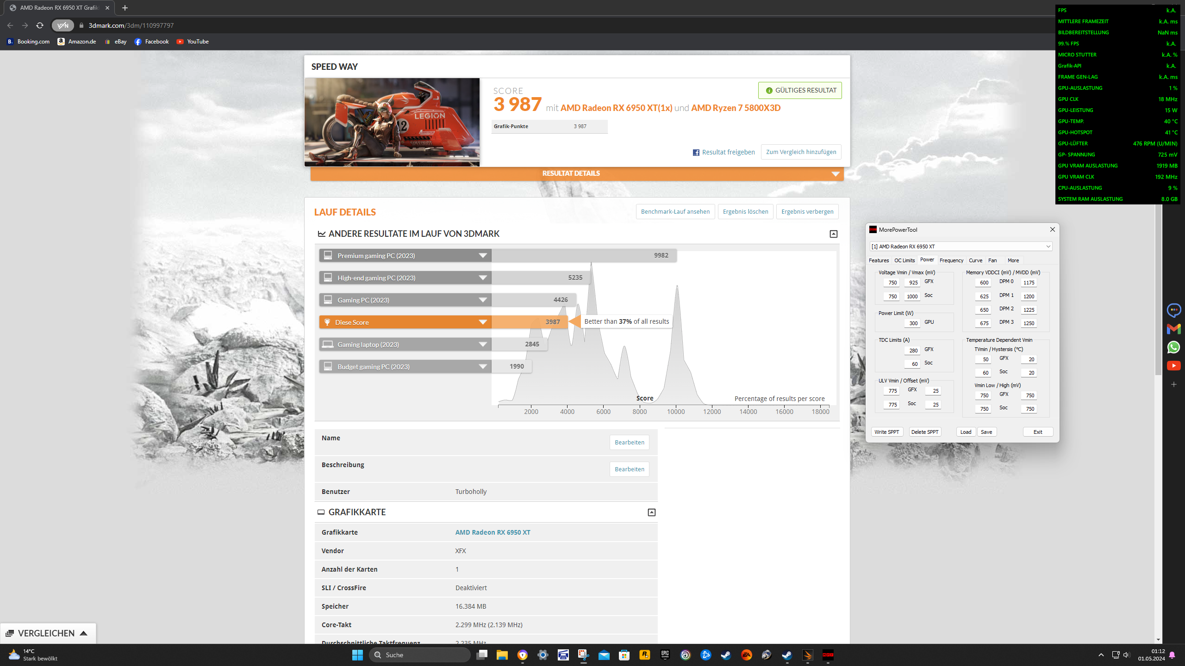Switch to the Frequency tab in MorePowerTool
This screenshot has height=666, width=1185.
click(x=951, y=260)
